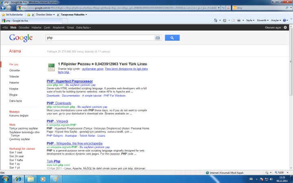Click the Oturum açın sign-in link
293x183 pixels.
273,27
